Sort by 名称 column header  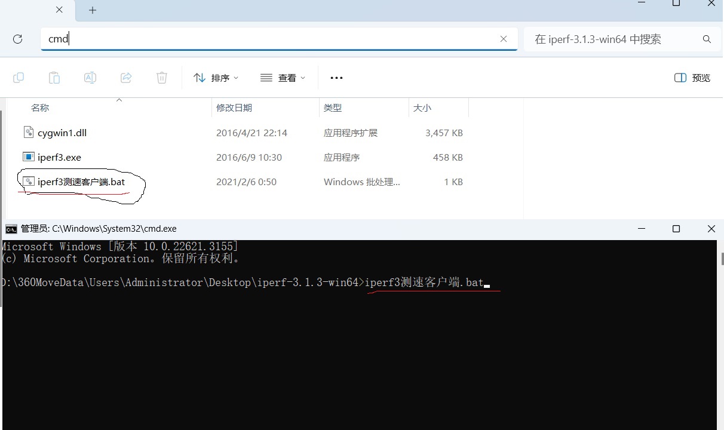coord(40,107)
